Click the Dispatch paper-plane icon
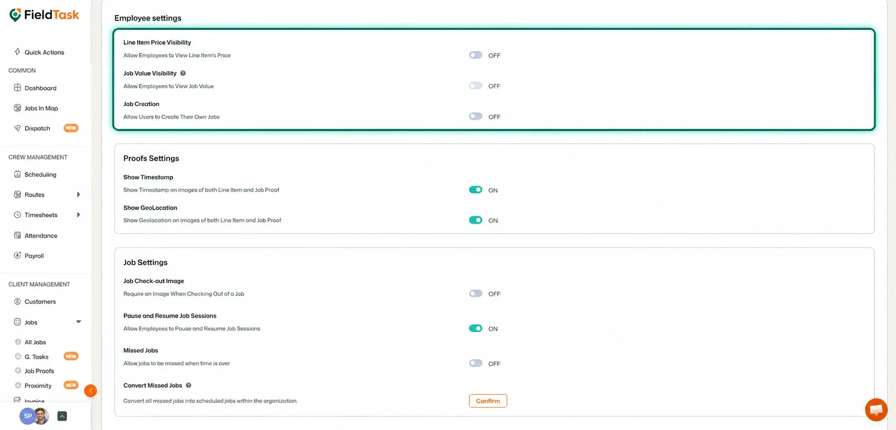 (x=17, y=128)
